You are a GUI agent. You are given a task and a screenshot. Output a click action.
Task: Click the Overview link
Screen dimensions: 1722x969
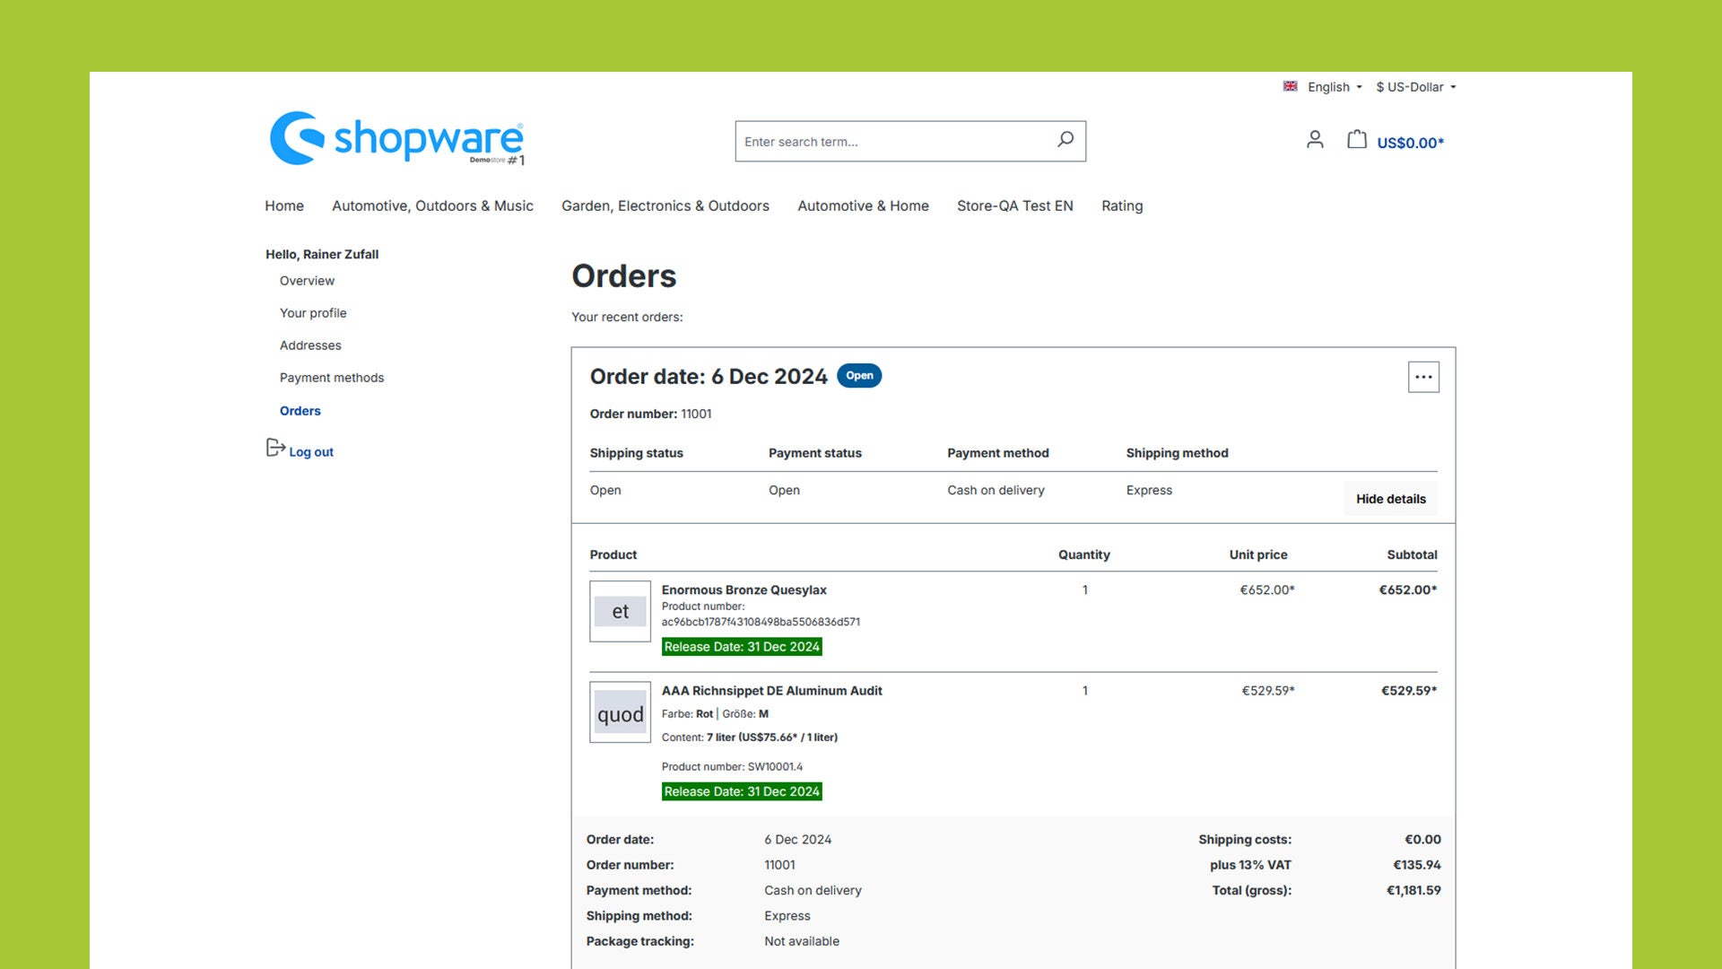point(307,281)
